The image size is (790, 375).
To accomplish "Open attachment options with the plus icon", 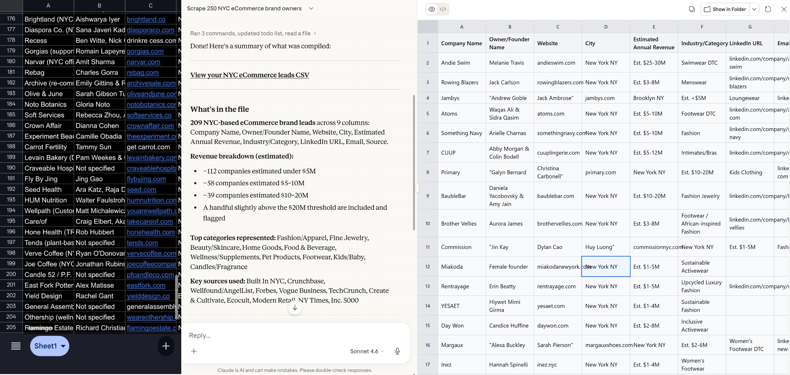I will pos(194,351).
